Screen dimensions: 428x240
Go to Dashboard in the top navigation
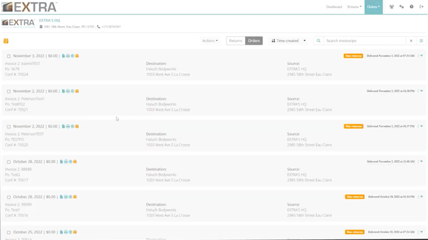click(x=334, y=7)
